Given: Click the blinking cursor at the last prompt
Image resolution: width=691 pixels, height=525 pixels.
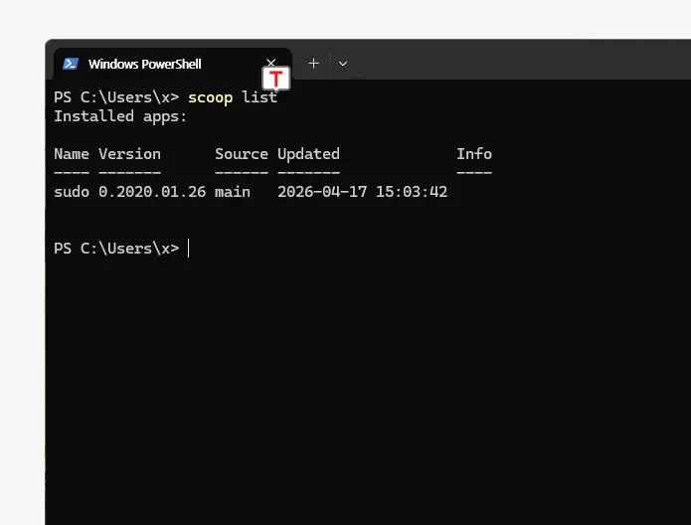Looking at the screenshot, I should click(189, 249).
